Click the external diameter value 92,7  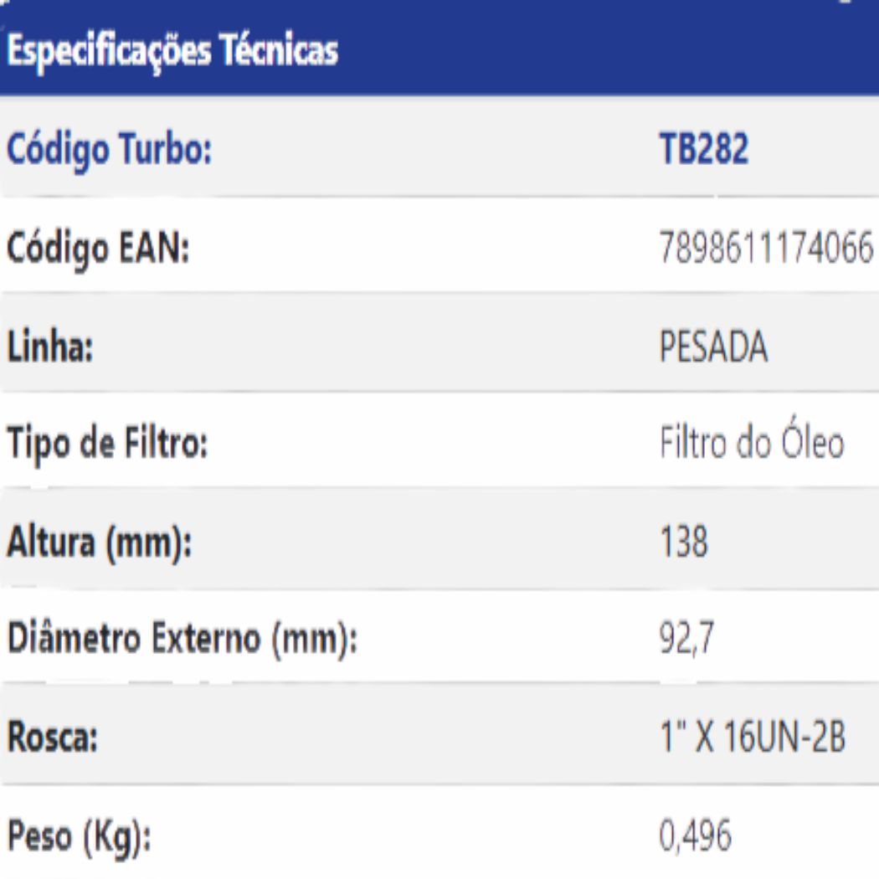682,641
